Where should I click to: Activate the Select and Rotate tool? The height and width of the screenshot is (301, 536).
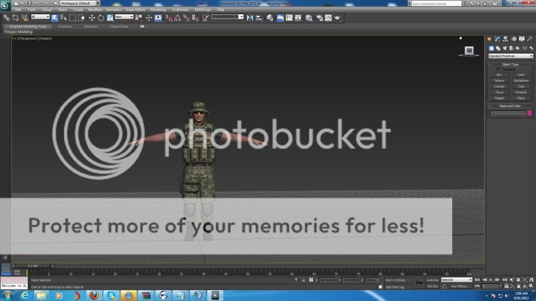[x=101, y=18]
